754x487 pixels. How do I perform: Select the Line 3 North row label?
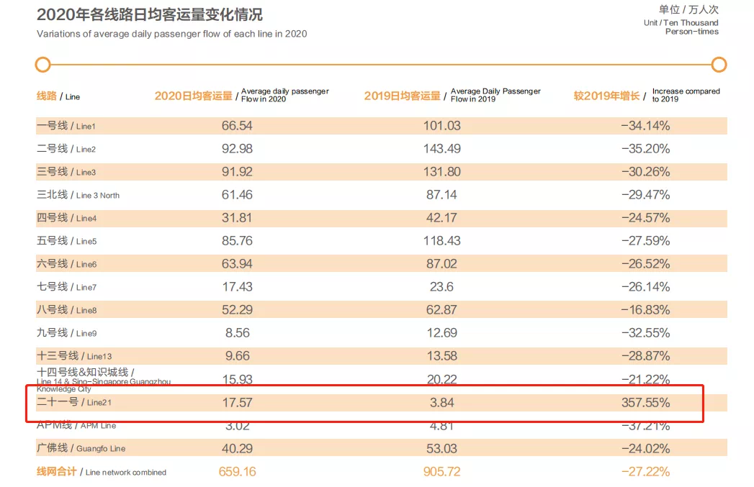click(x=78, y=195)
